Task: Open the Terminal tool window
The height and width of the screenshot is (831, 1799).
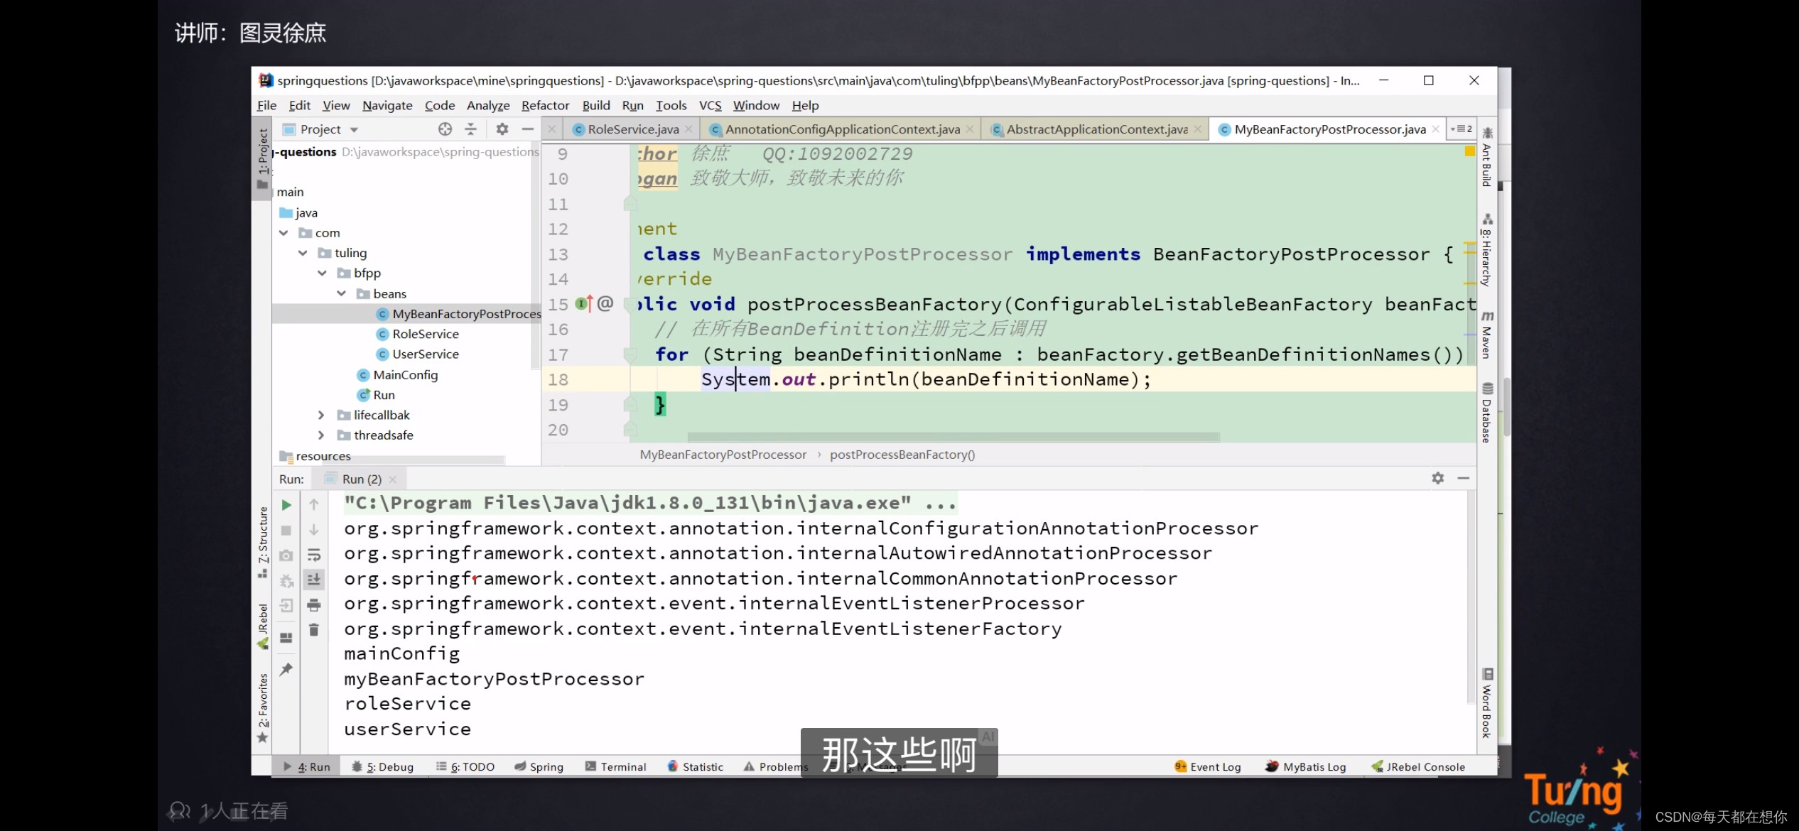Action: pyautogui.click(x=615, y=766)
